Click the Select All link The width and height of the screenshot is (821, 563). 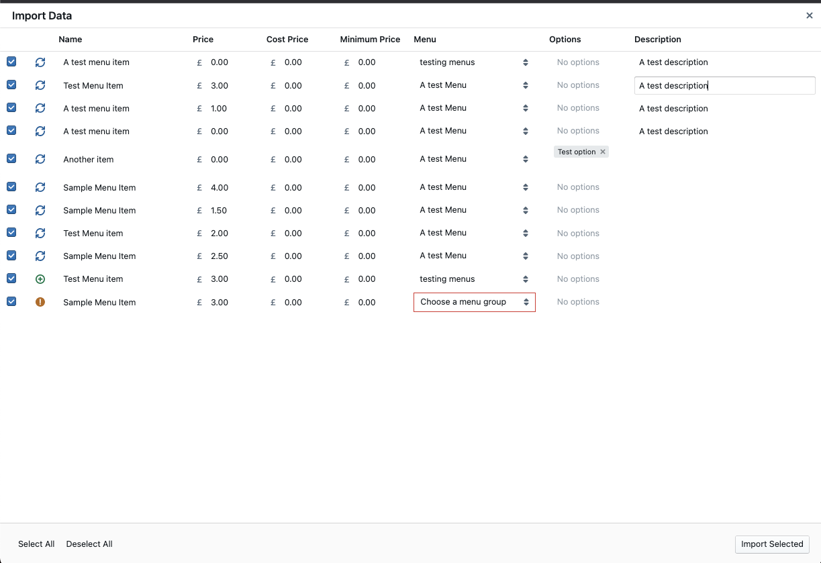pos(36,544)
